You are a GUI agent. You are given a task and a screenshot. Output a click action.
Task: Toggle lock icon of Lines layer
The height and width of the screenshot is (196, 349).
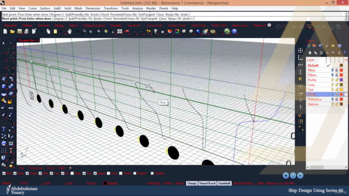(x=337, y=85)
